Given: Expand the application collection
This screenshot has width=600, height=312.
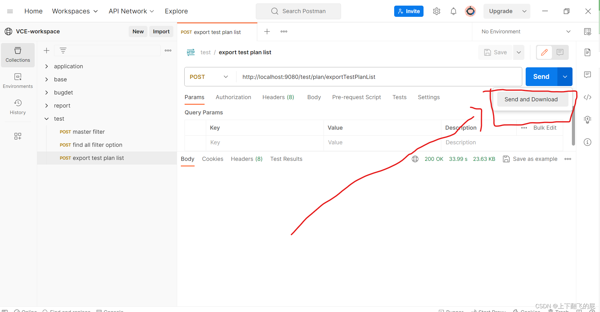Looking at the screenshot, I should click(x=47, y=66).
